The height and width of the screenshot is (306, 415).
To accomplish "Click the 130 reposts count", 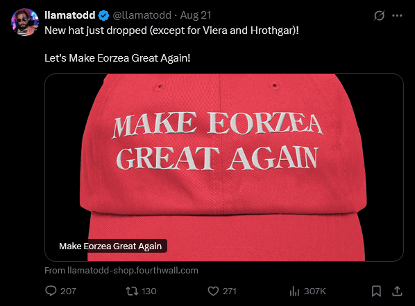I will 149,291.
